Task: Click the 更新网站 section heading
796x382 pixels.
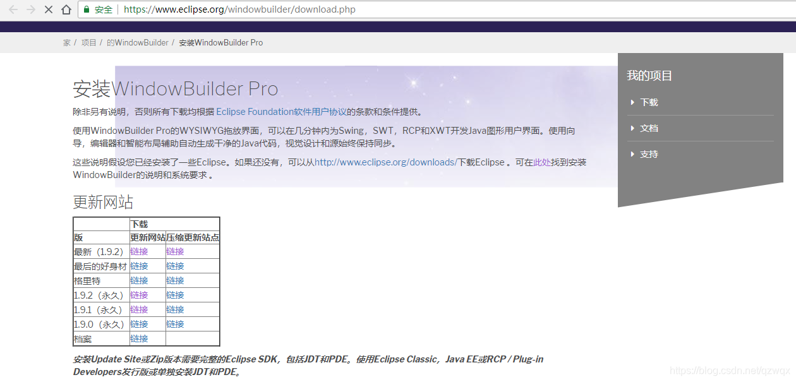Action: click(103, 202)
